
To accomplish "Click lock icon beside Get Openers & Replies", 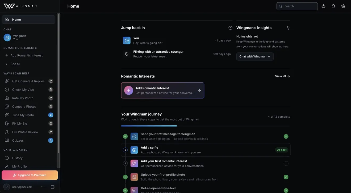I will point(51,81).
